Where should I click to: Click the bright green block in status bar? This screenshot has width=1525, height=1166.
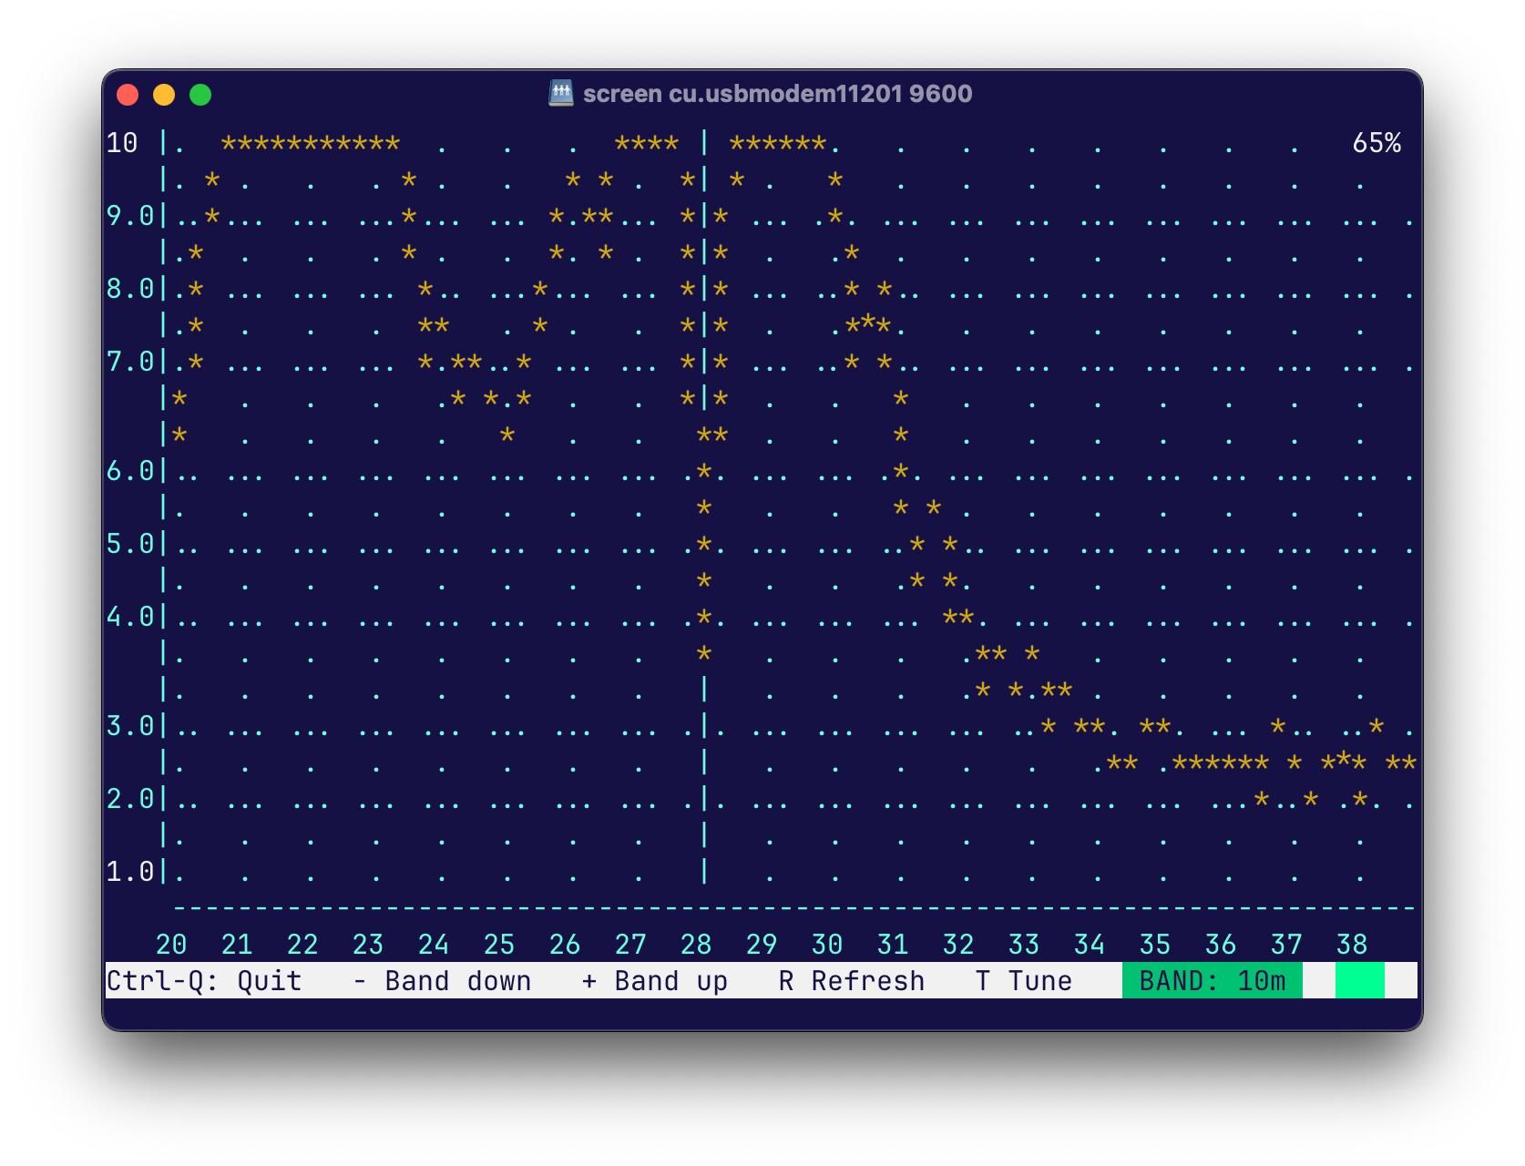1359,981
